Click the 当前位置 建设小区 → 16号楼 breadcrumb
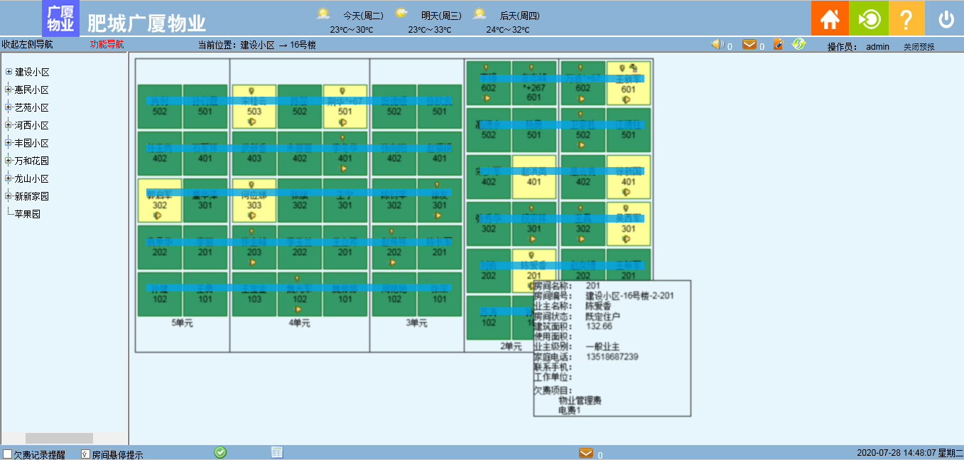964x460 pixels. [x=257, y=45]
